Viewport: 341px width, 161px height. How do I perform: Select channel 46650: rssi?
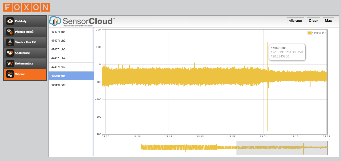click(71, 85)
